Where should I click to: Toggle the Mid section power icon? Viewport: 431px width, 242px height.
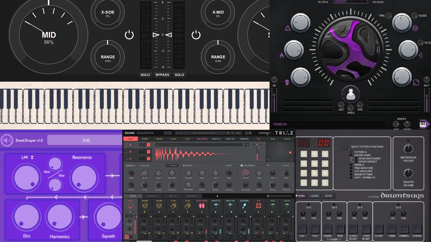tap(129, 35)
